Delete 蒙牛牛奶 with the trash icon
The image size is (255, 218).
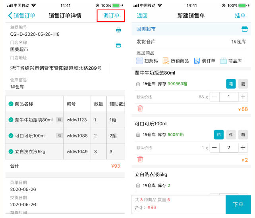(x=140, y=109)
